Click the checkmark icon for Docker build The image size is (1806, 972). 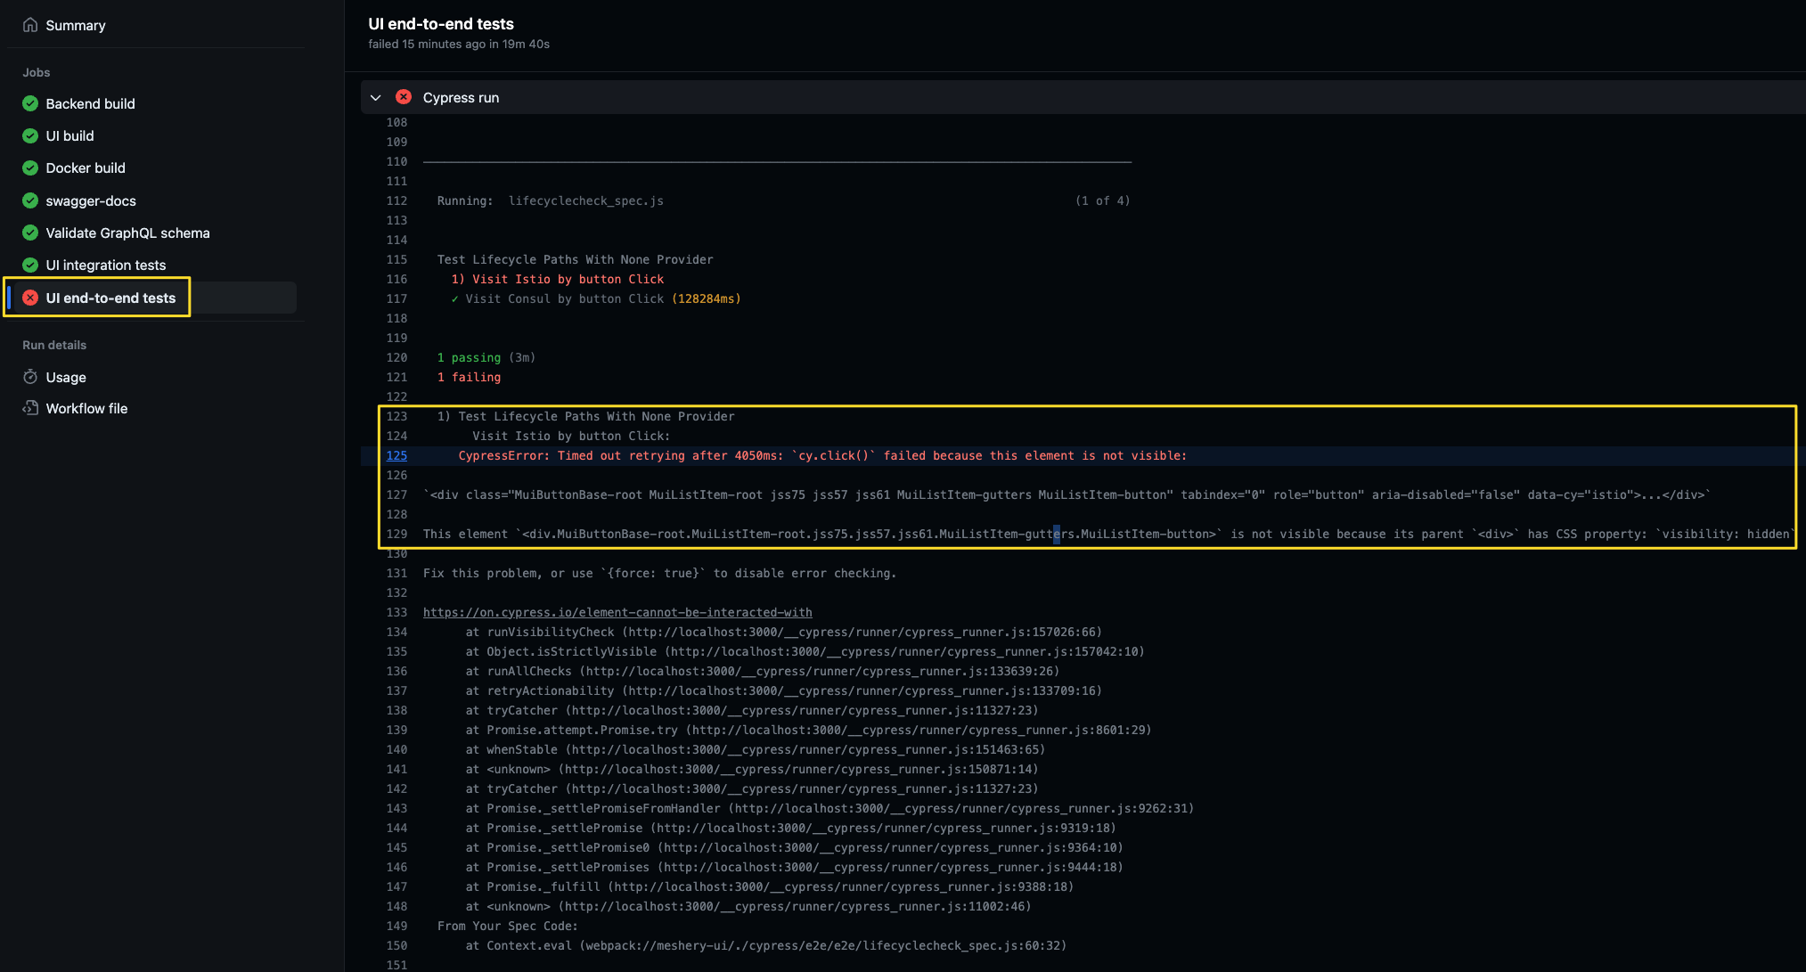[x=29, y=167]
